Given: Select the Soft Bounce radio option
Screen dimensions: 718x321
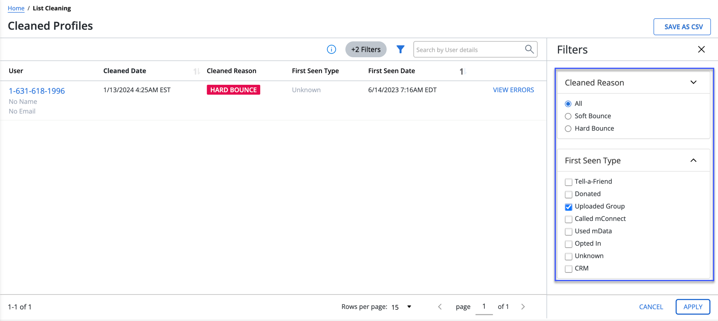Looking at the screenshot, I should (568, 116).
